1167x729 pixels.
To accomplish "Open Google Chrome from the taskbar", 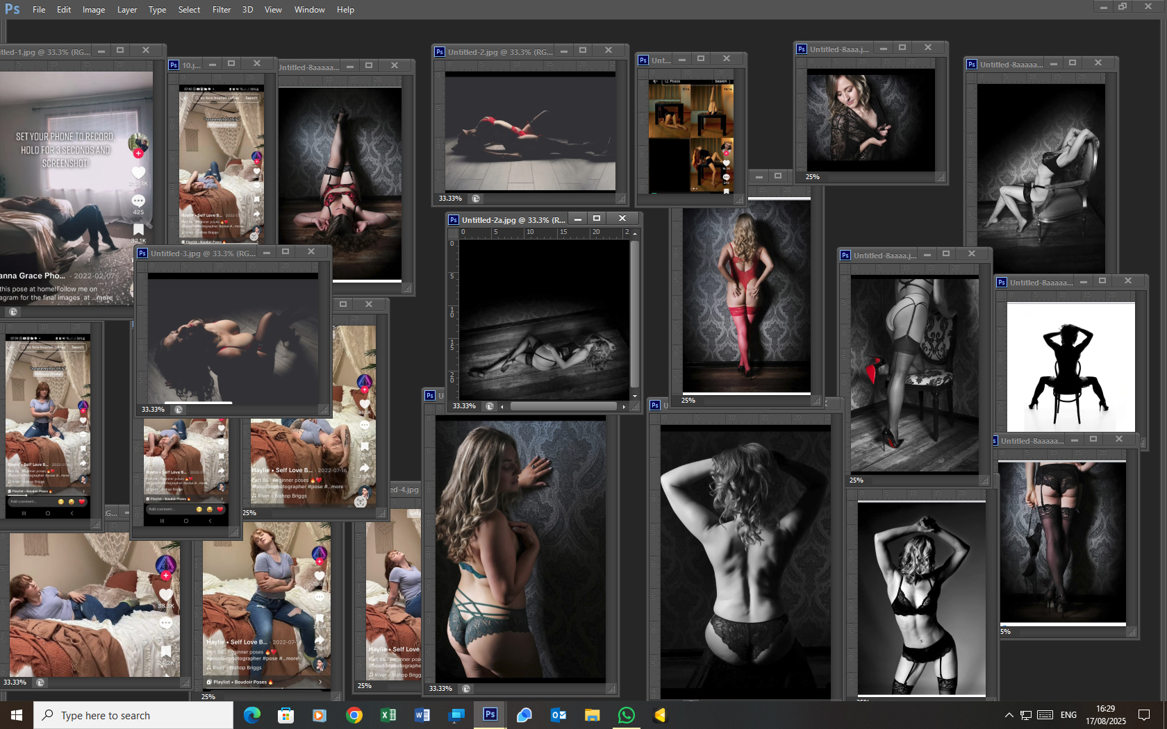I will [x=354, y=715].
